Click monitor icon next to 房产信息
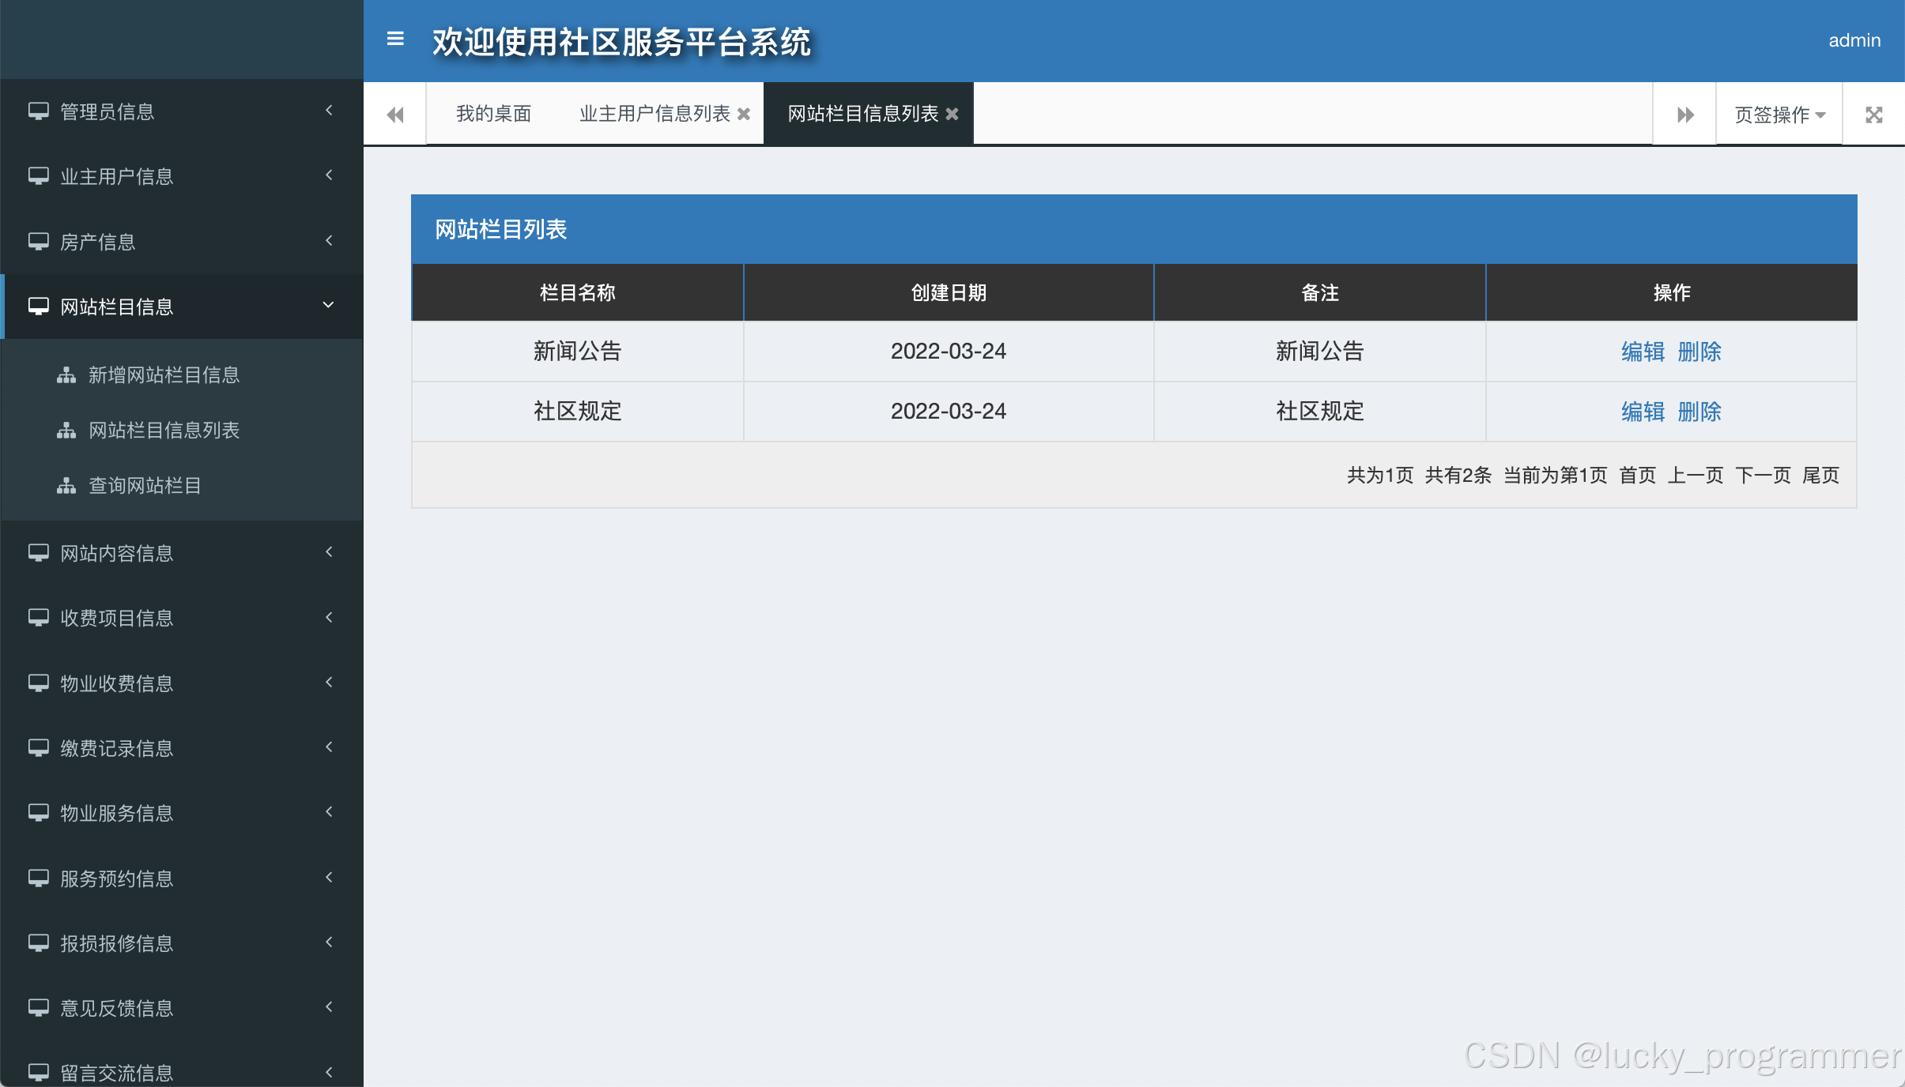 [39, 242]
